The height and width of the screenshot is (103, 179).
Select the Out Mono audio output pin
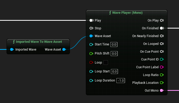(162, 90)
